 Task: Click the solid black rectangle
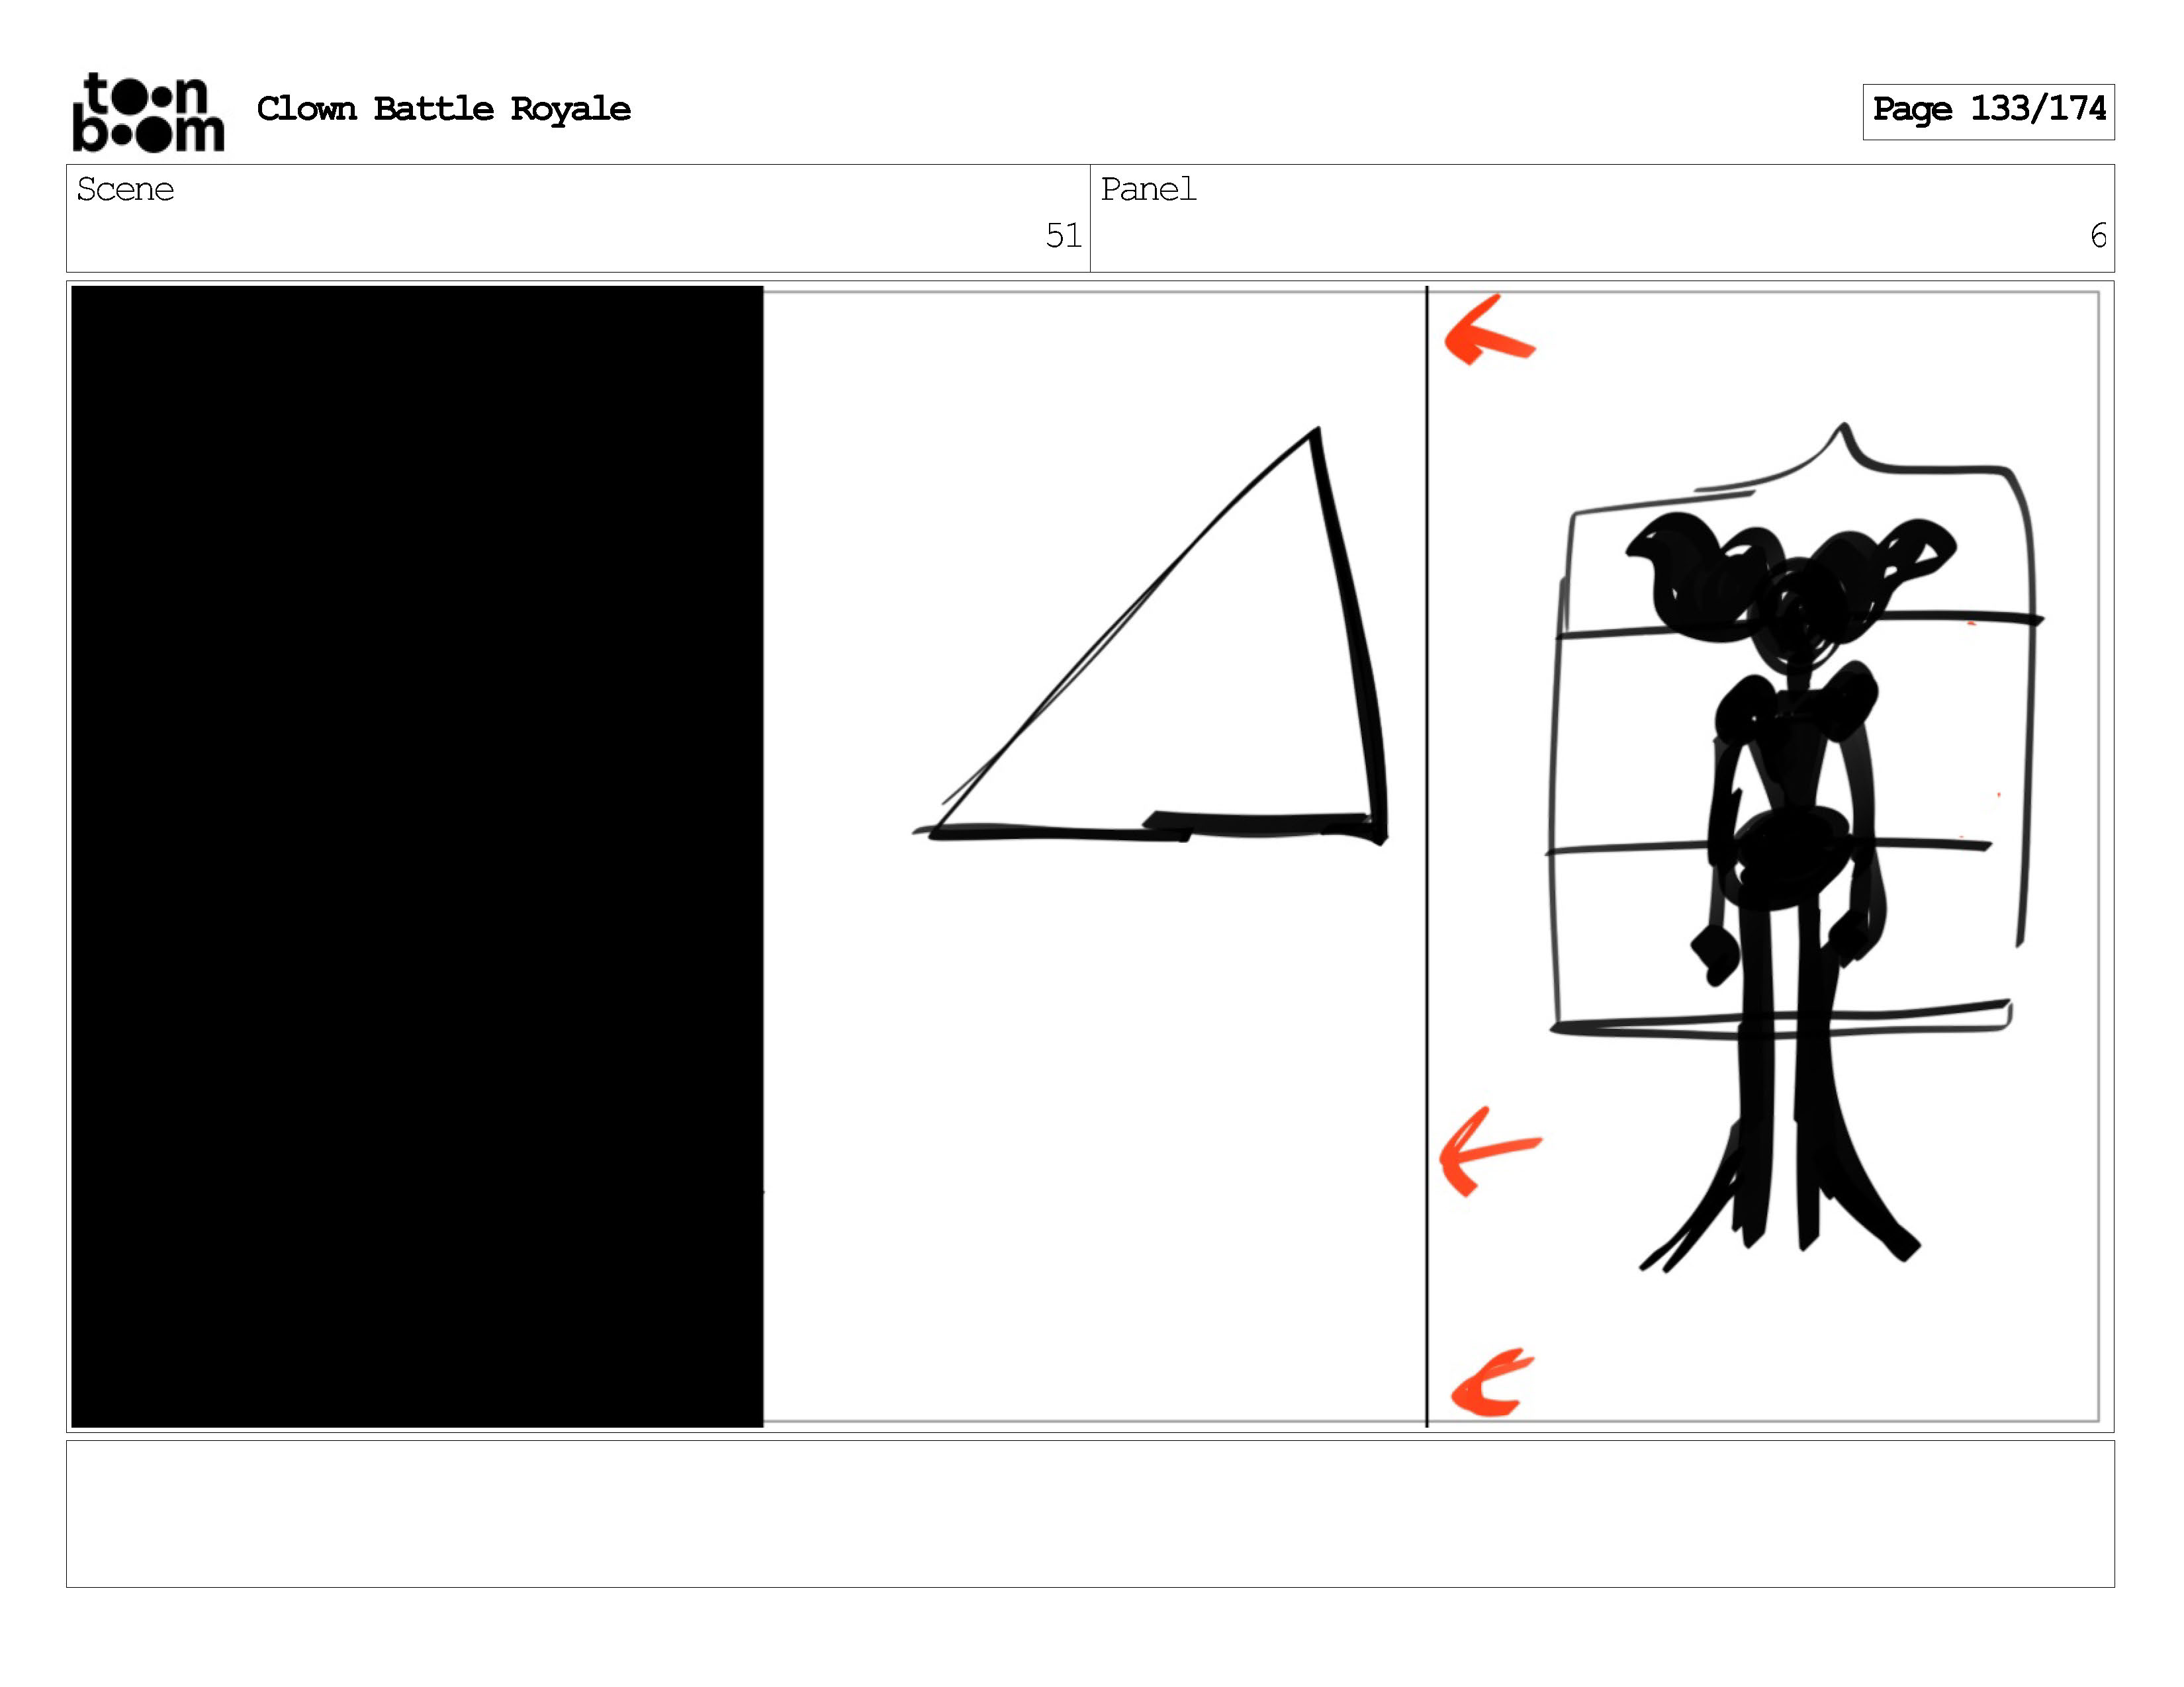point(417,855)
